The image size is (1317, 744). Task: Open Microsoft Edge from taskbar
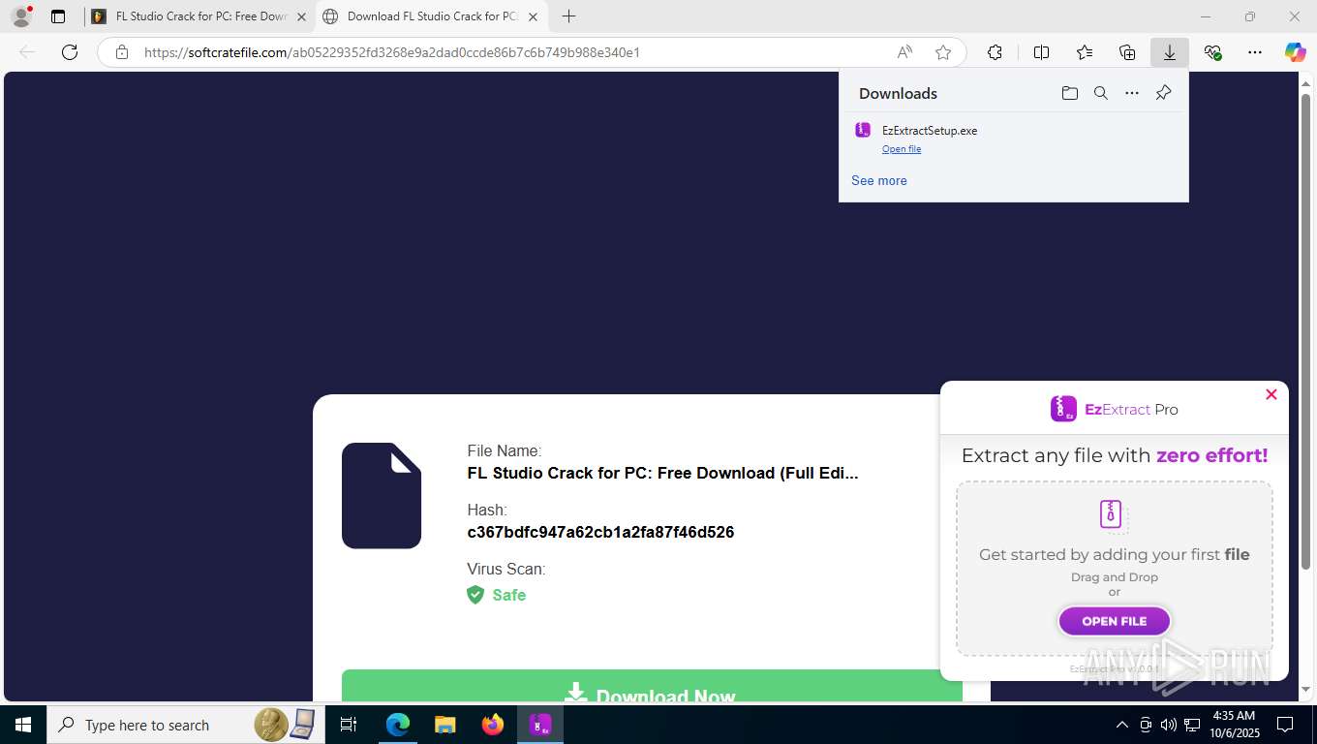[x=398, y=725]
